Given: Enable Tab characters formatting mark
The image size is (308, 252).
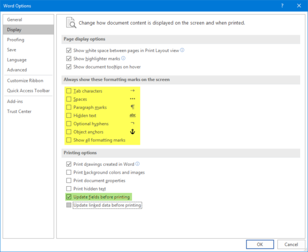Looking at the screenshot, I should [x=68, y=91].
